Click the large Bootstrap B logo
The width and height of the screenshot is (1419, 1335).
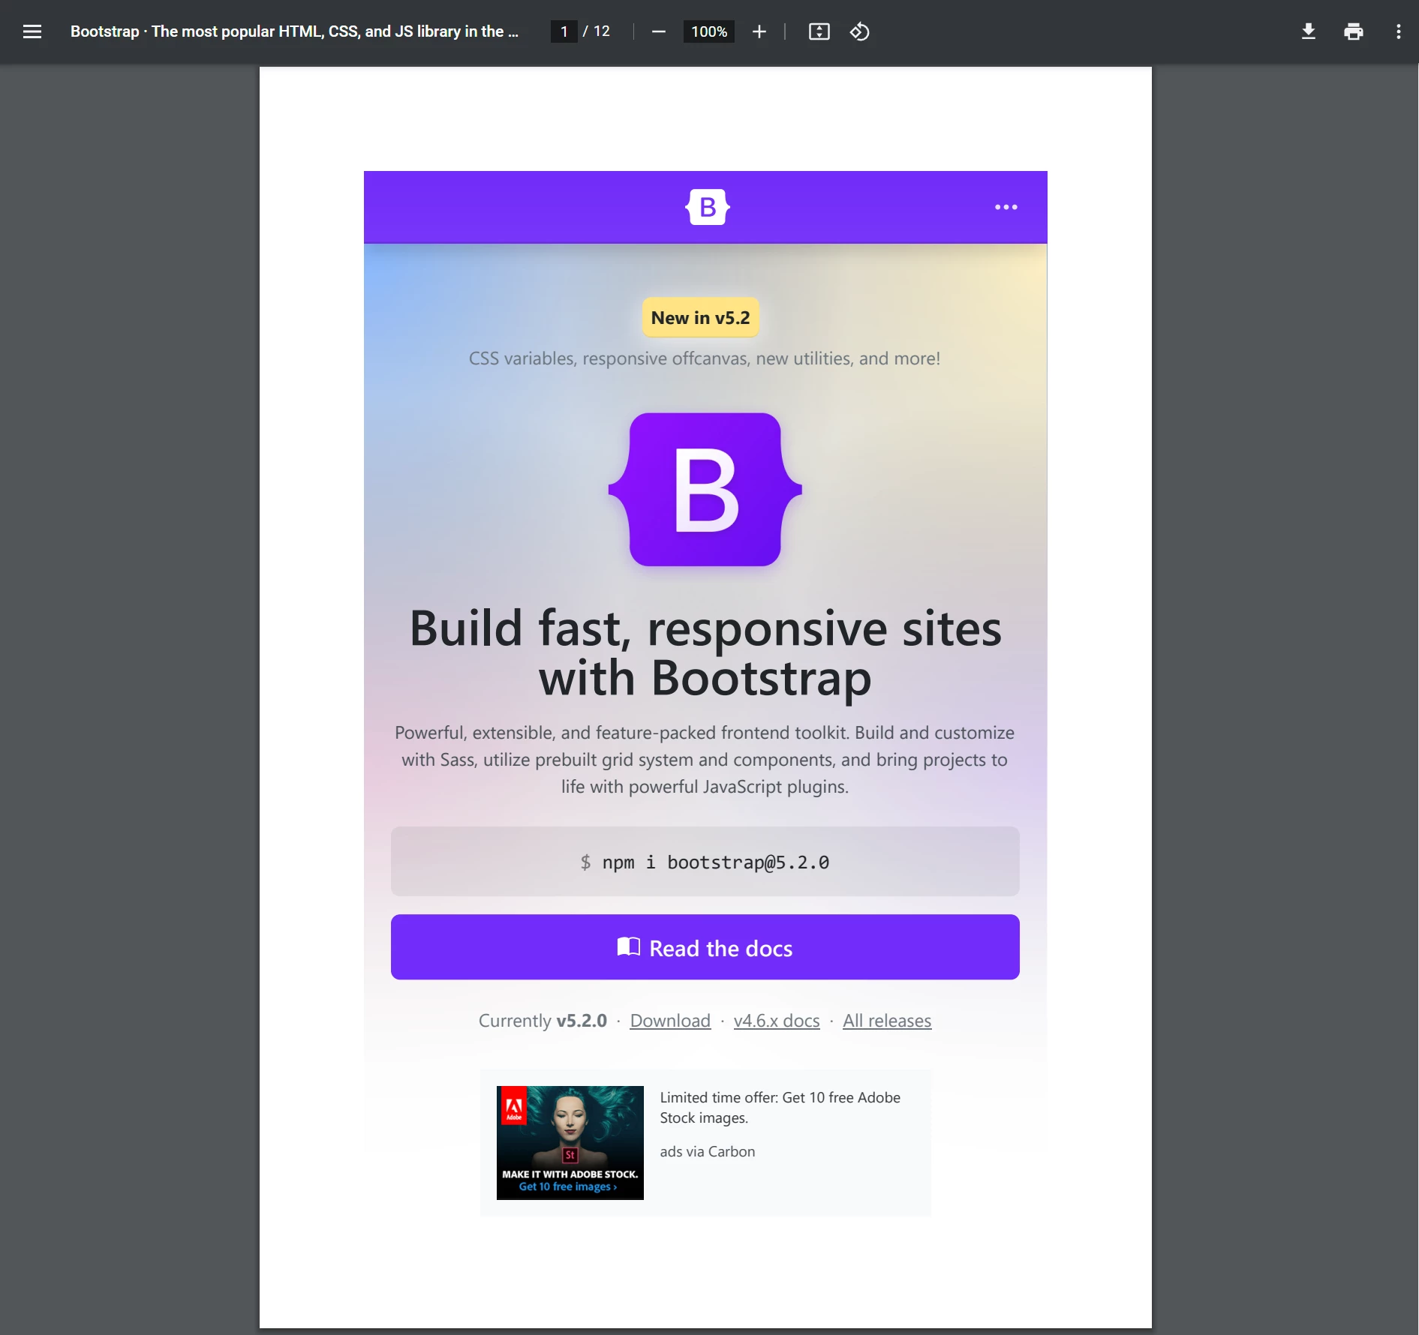(705, 489)
